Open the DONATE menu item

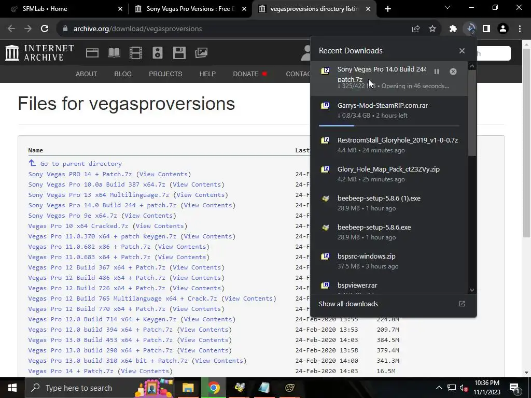pos(250,74)
